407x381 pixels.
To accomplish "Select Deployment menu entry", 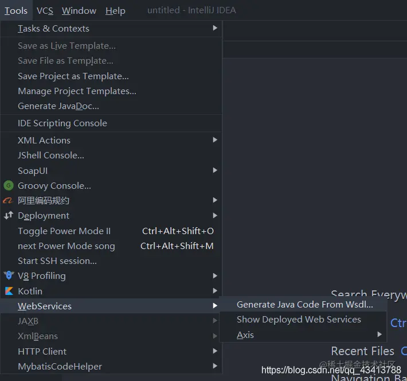I will click(x=111, y=216).
